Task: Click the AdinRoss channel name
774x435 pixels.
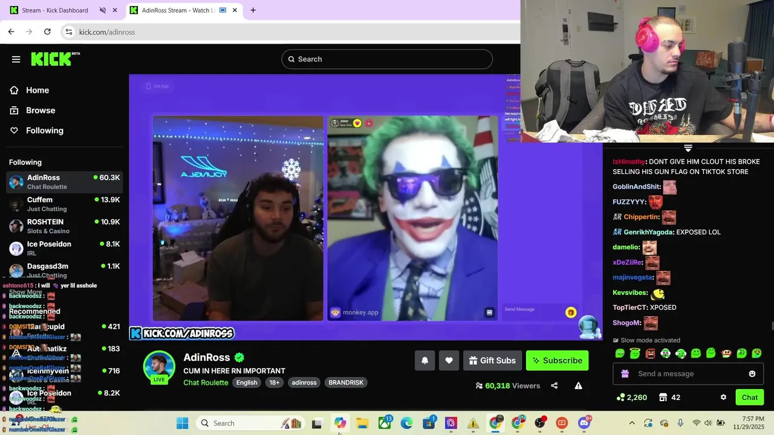Action: (207, 357)
